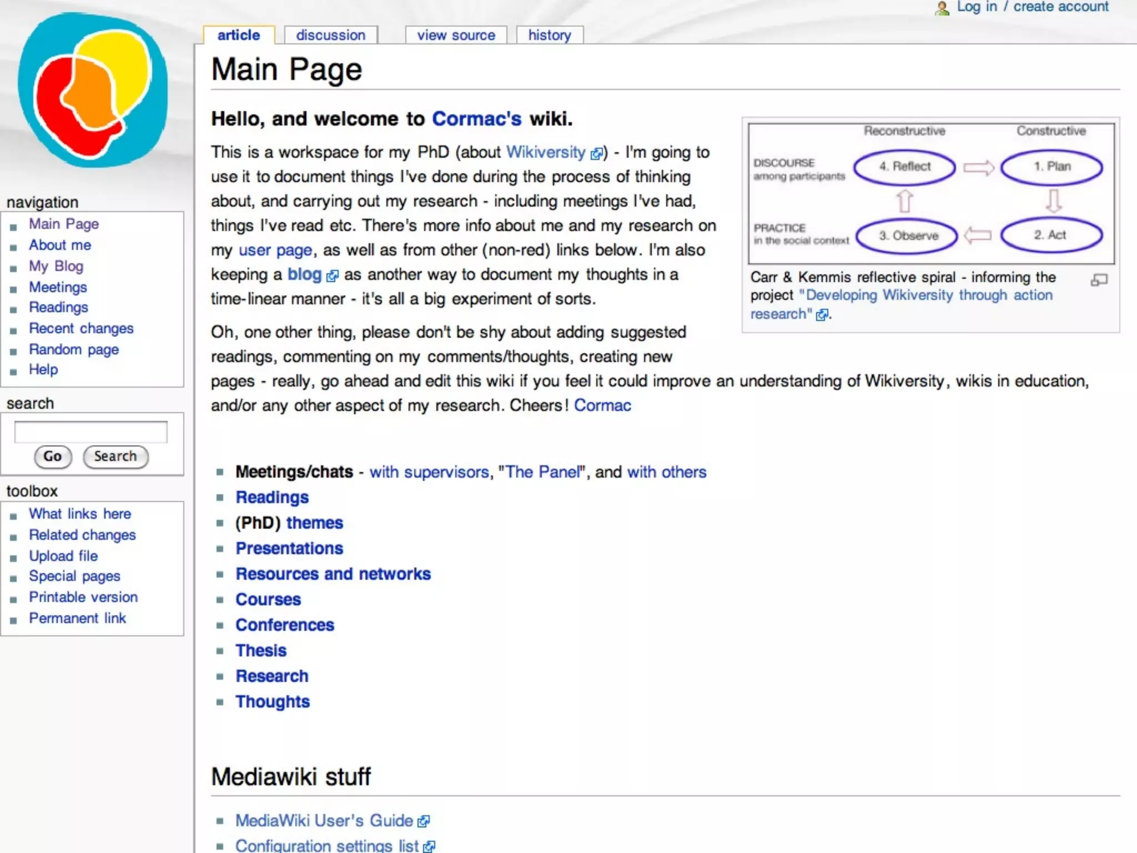Open Recent changes in navigation
The width and height of the screenshot is (1137, 853).
tap(81, 328)
